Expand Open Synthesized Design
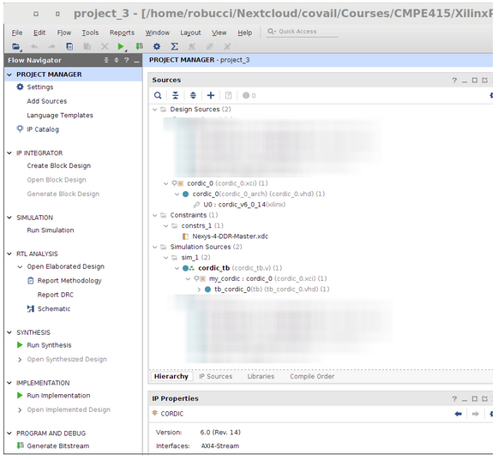Screen dimensions: 498x460 20,360
